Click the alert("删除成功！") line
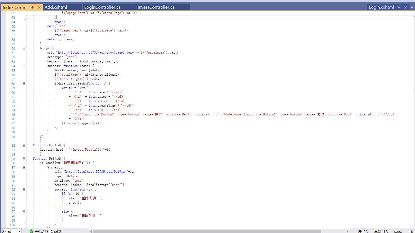Image resolution: width=415 pixels, height=233 pixels. tap(87, 198)
